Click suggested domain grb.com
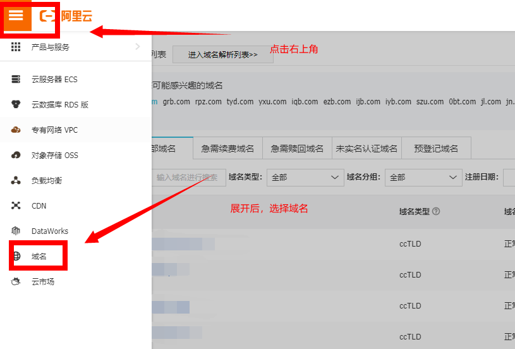Viewport: 515px width, 349px height. click(x=176, y=102)
